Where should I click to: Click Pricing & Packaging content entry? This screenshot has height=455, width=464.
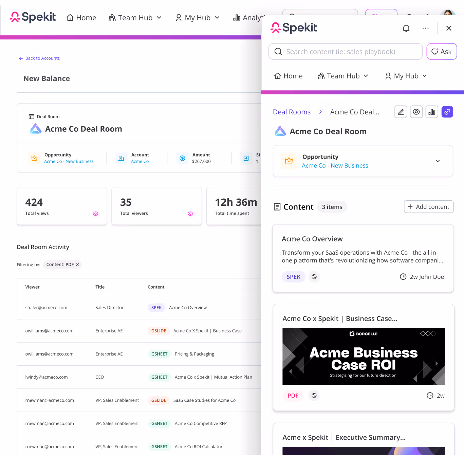pyautogui.click(x=194, y=354)
